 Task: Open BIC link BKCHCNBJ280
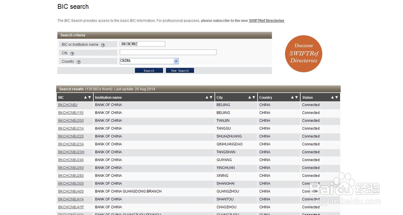click(x=71, y=176)
